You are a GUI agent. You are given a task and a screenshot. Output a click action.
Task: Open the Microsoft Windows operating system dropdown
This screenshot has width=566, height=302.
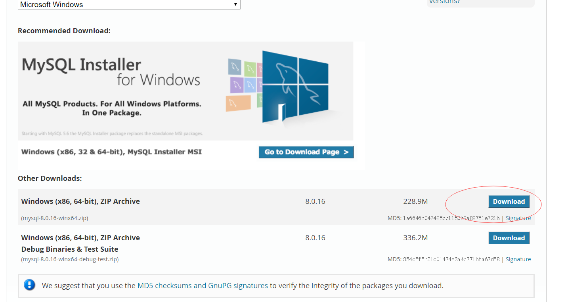tap(129, 4)
